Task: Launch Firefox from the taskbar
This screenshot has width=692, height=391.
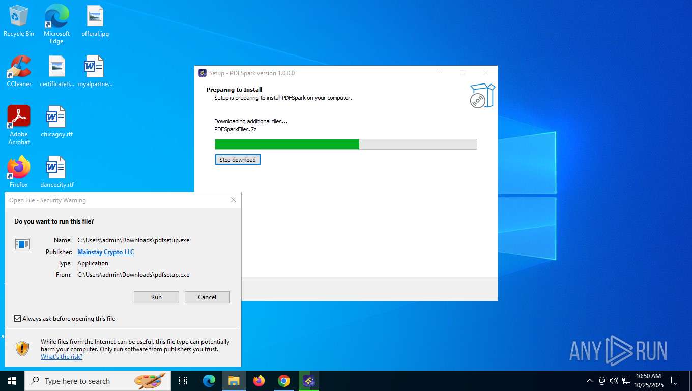Action: coord(259,381)
